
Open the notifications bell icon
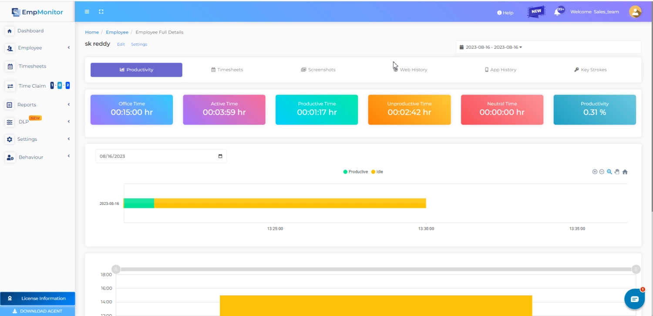click(557, 12)
